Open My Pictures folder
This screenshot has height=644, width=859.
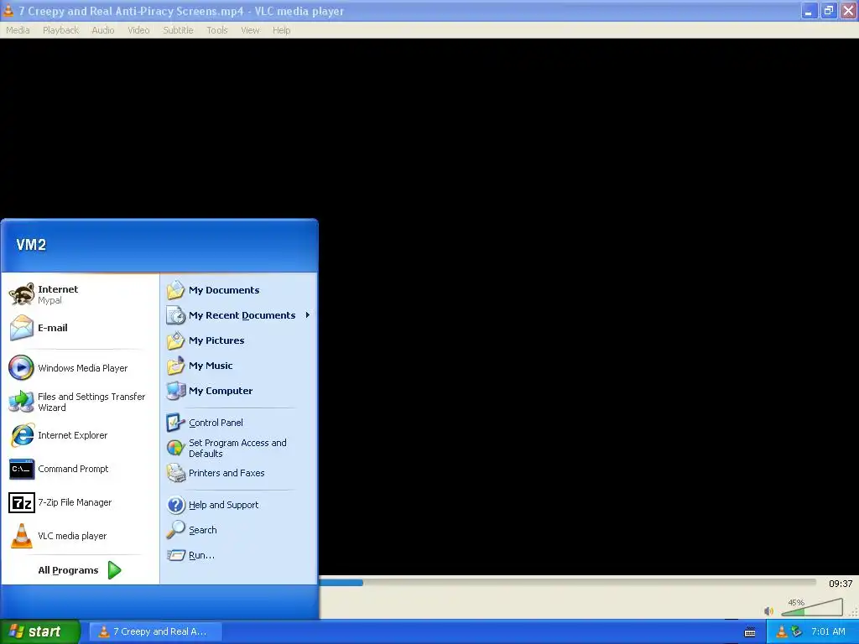click(x=239, y=340)
